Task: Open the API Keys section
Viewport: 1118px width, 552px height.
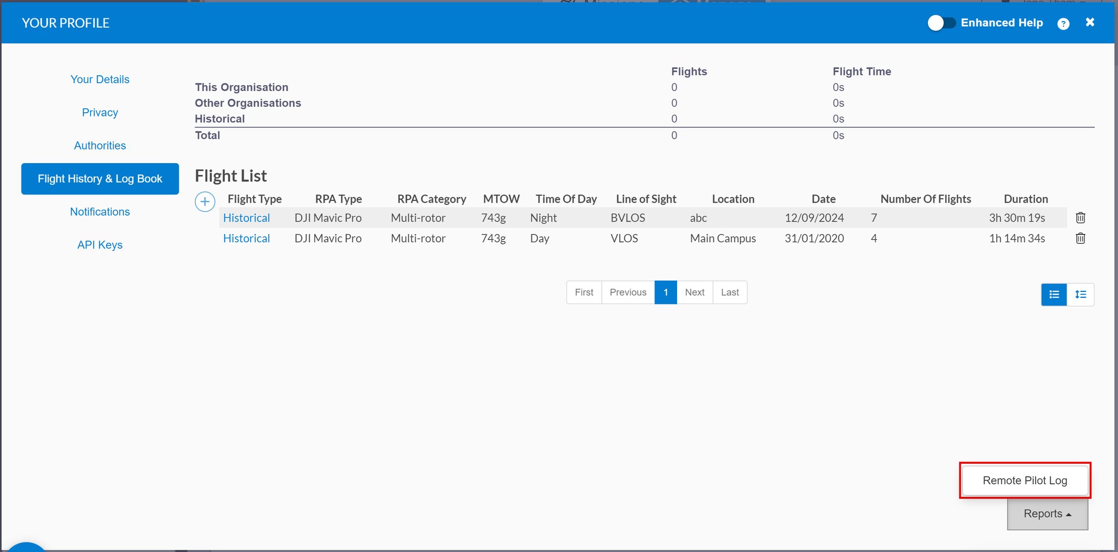Action: [x=100, y=245]
